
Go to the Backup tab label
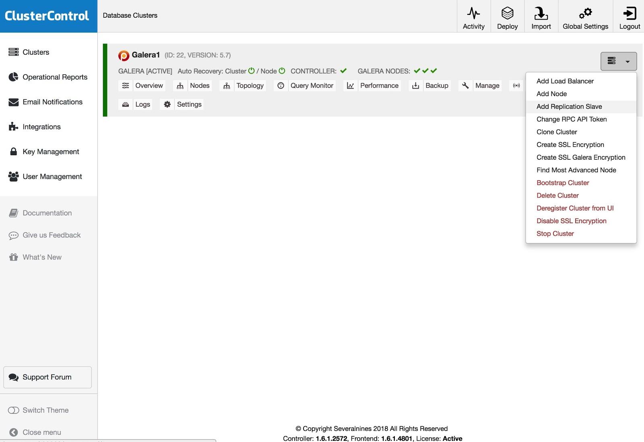click(x=437, y=86)
